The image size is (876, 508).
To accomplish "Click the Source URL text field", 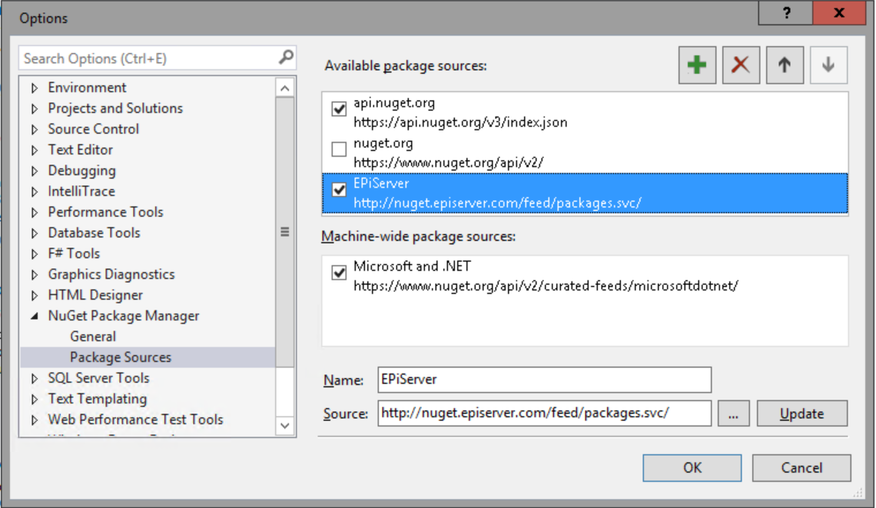I will tap(544, 413).
